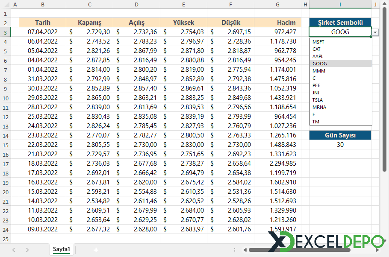
Task: Choose CAT from the symbol dropdown list
Action: pos(341,49)
